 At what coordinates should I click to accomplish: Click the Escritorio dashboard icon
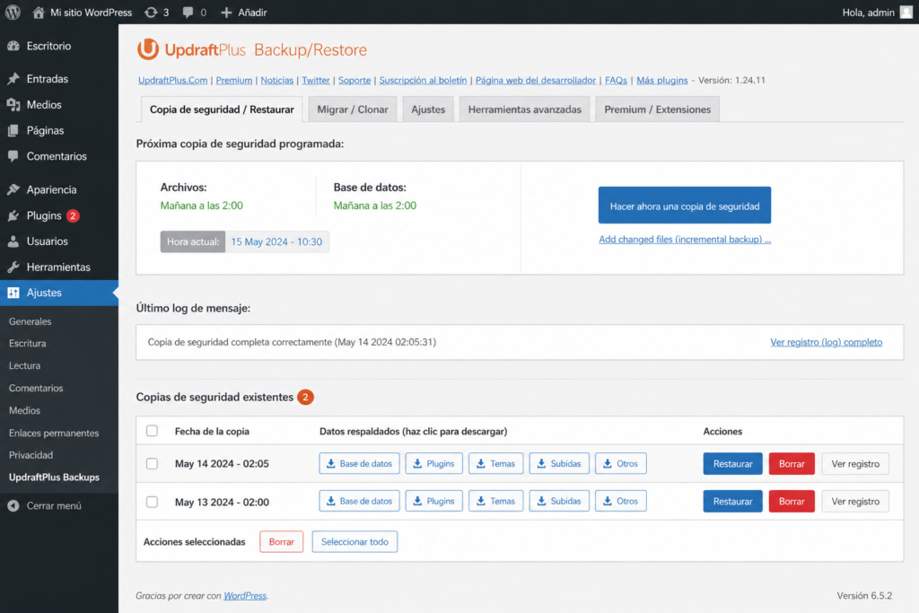click(x=13, y=46)
